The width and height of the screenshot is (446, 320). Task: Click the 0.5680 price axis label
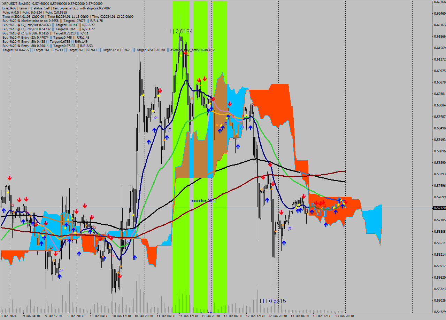tap(440, 231)
